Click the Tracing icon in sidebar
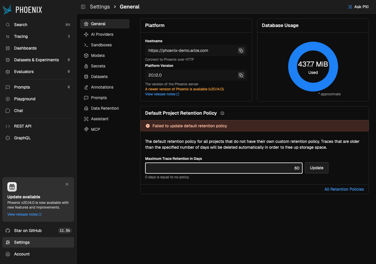Screen dimensions: 376x264 point(8,36)
